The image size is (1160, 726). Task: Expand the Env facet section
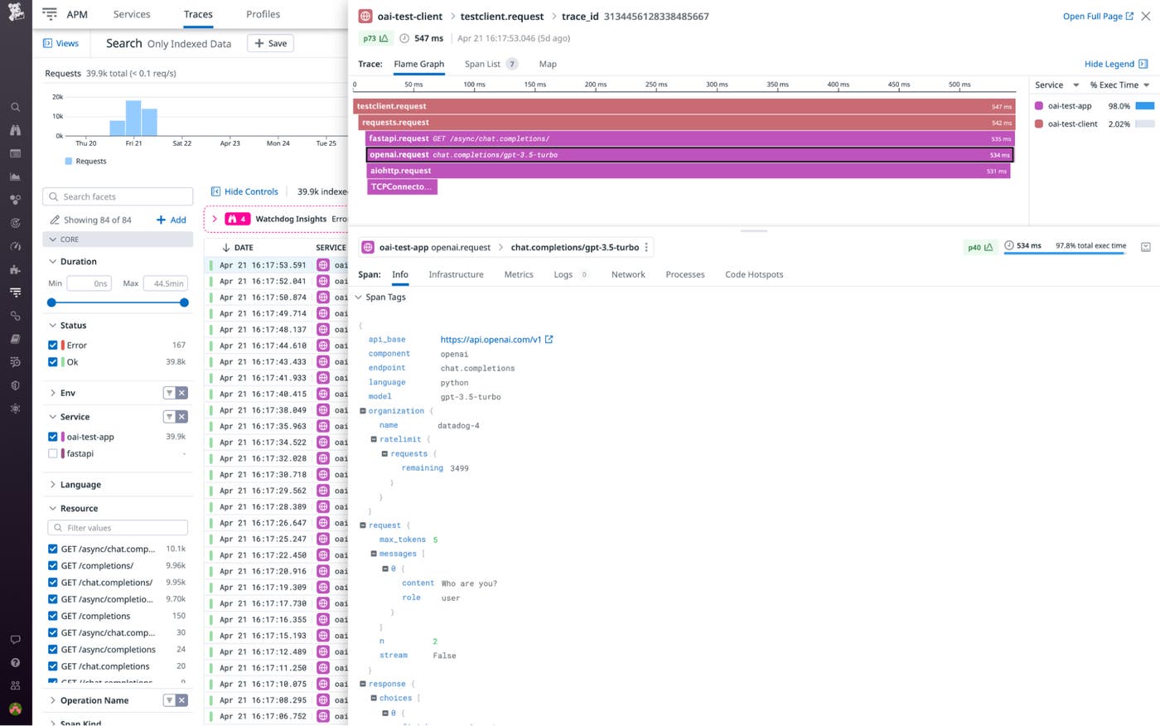click(55, 392)
